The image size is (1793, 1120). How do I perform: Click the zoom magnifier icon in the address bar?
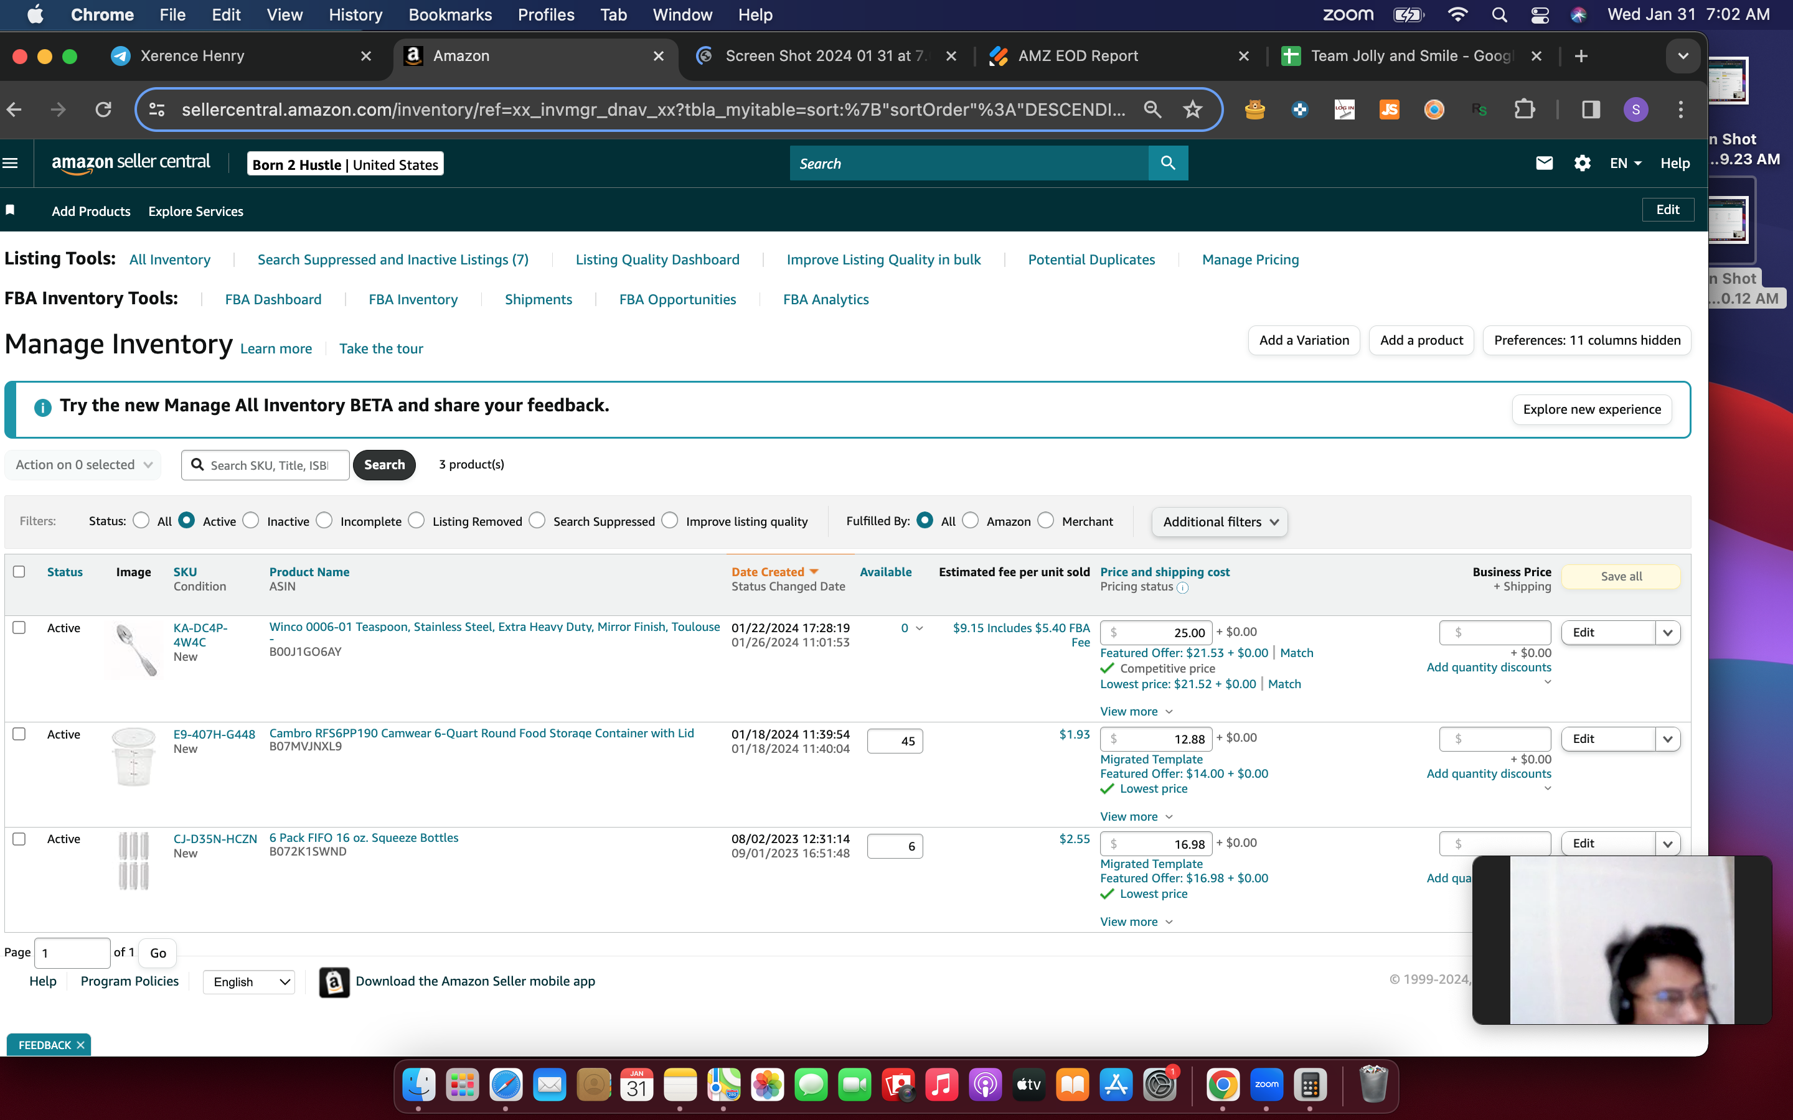click(x=1152, y=110)
